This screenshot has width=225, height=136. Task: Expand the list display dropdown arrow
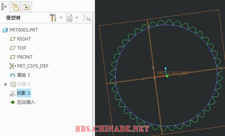tap(77, 18)
